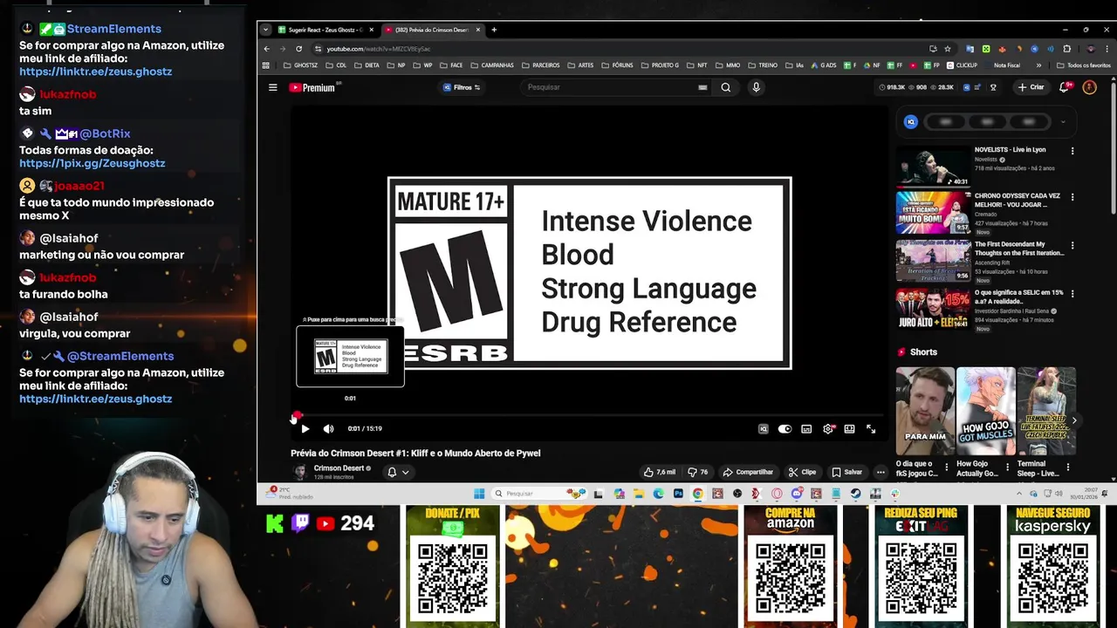
Task: Open the on-screen keyboard icon in search box
Action: tap(702, 87)
